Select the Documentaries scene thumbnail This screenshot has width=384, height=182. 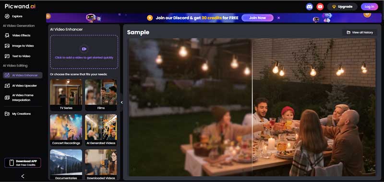[x=66, y=165]
